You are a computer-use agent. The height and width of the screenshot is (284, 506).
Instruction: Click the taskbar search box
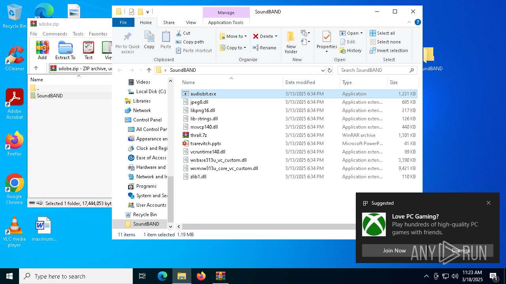pyautogui.click(x=76, y=276)
